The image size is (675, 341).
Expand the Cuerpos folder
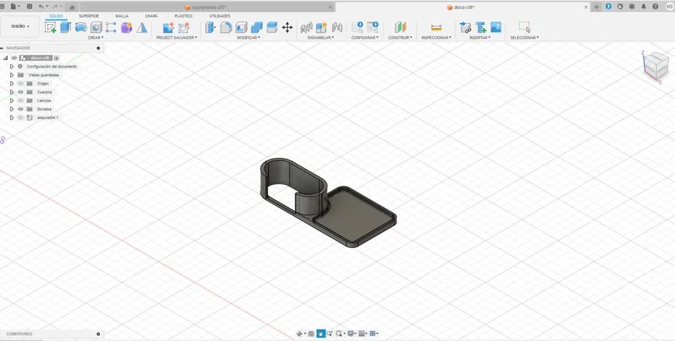coord(12,92)
